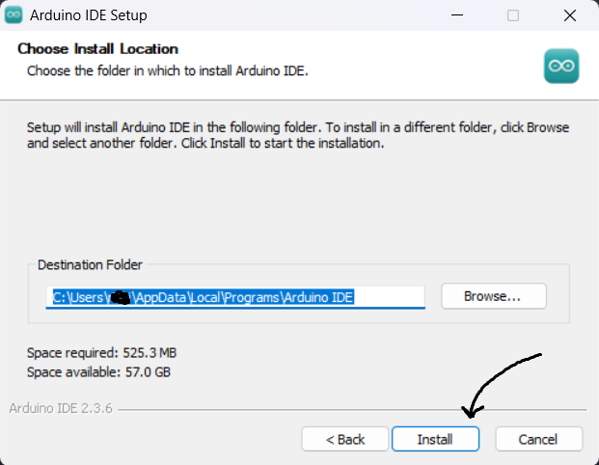Click the "Choose the folder in which" subtitle
Viewport: 599px width, 465px height.
coord(167,70)
